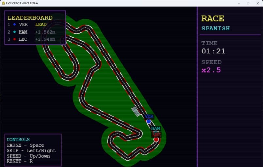Click the TIME label in side panel

click(x=209, y=43)
